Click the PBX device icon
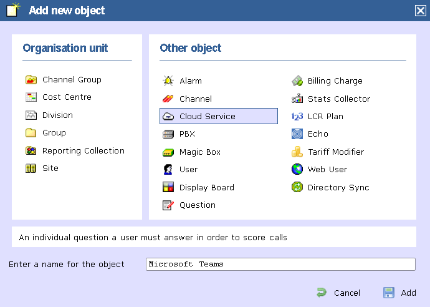This screenshot has width=430, height=307. (168, 134)
